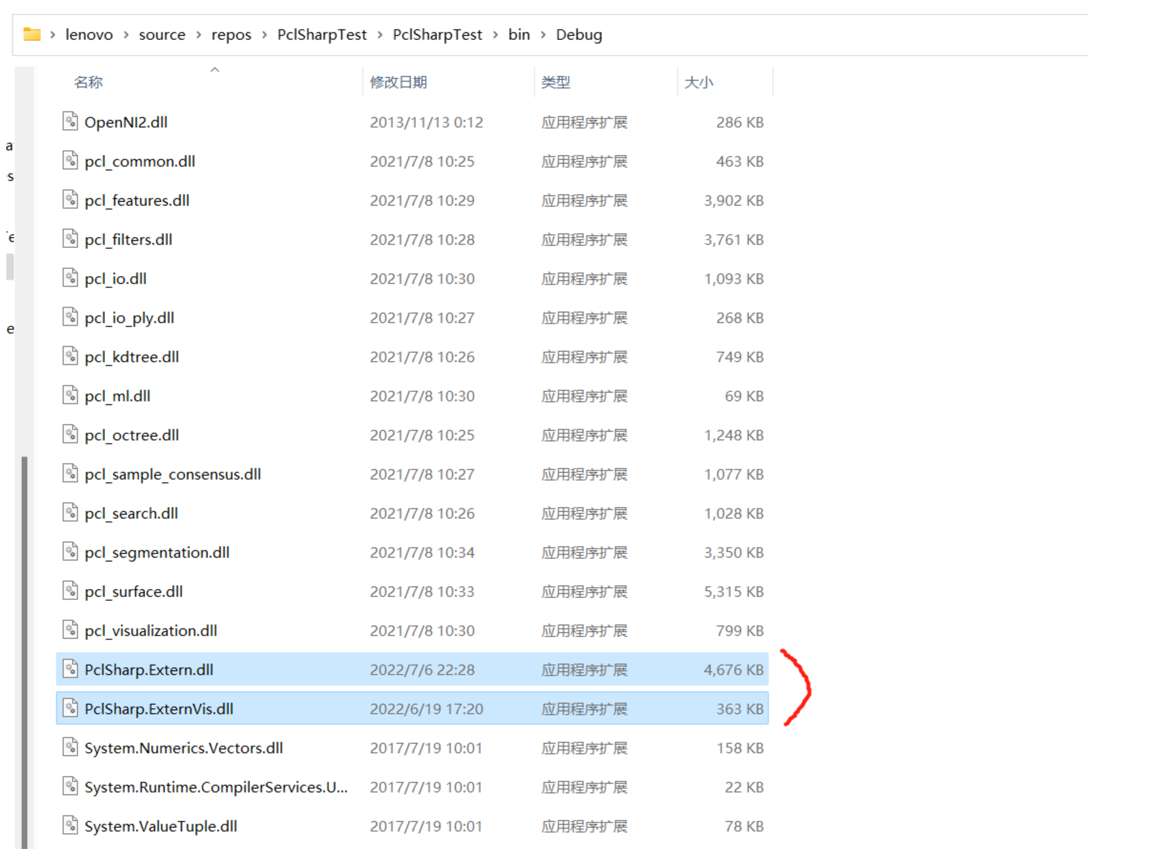This screenshot has height=849, width=1168.
Task: Sort files by 修改日期 column header
Action: [398, 82]
